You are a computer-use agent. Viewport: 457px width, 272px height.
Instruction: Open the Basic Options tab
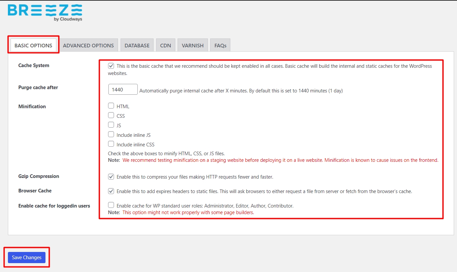[x=33, y=45]
